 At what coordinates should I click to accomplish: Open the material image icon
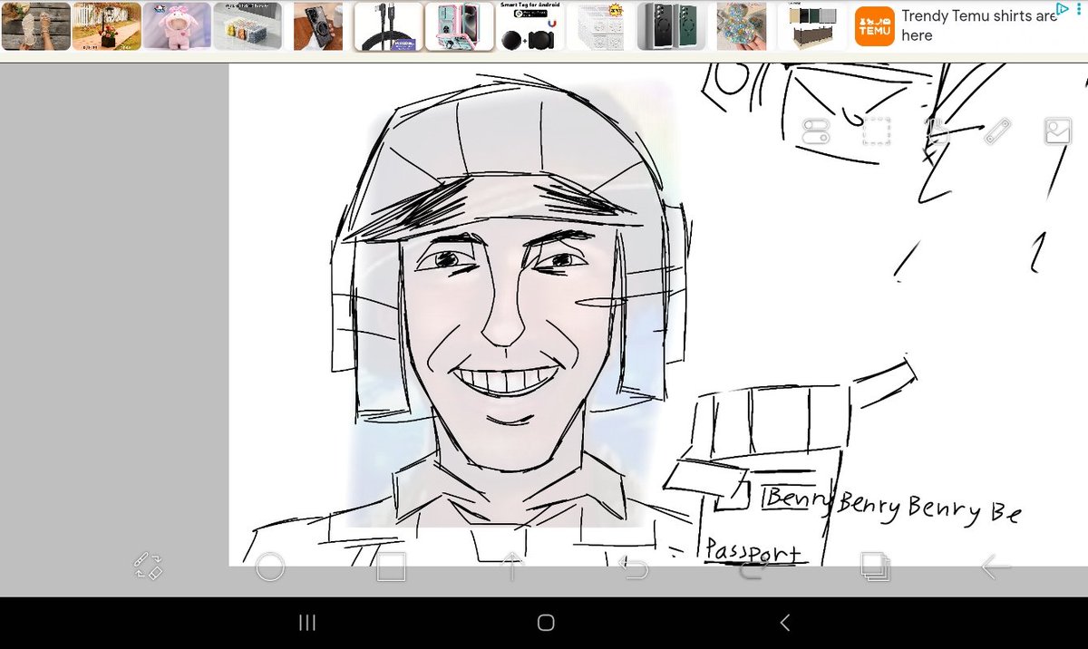coord(1058,131)
